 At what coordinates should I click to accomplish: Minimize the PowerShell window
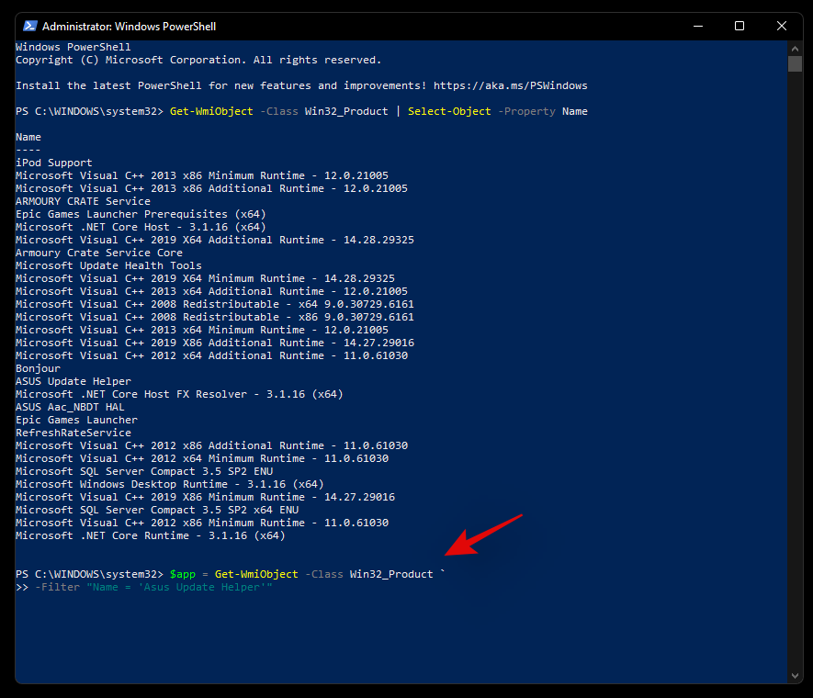coord(695,26)
